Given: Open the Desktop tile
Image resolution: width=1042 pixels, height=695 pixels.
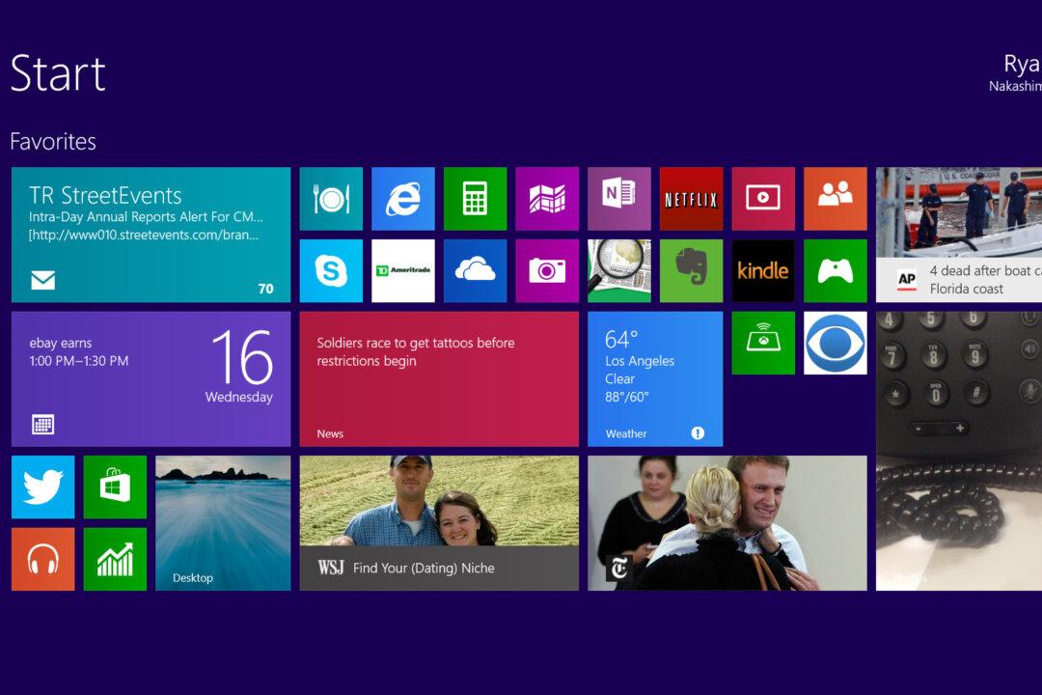Looking at the screenshot, I should coord(223,523).
